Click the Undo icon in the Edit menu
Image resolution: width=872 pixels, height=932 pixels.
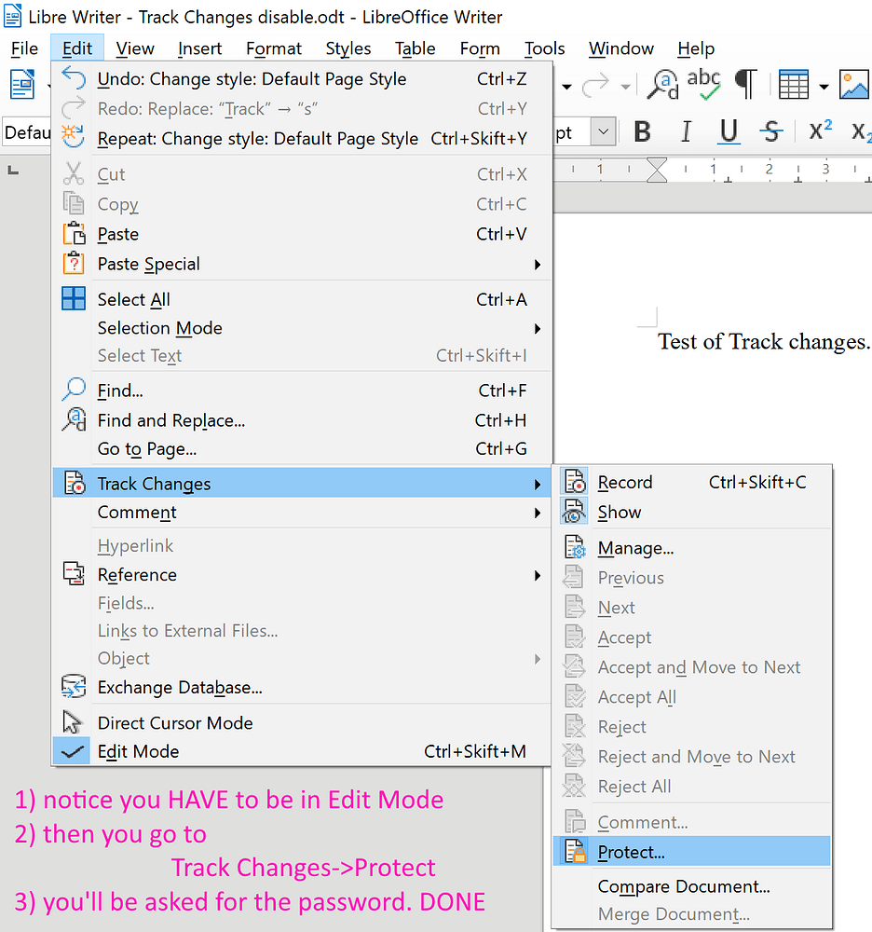(73, 79)
